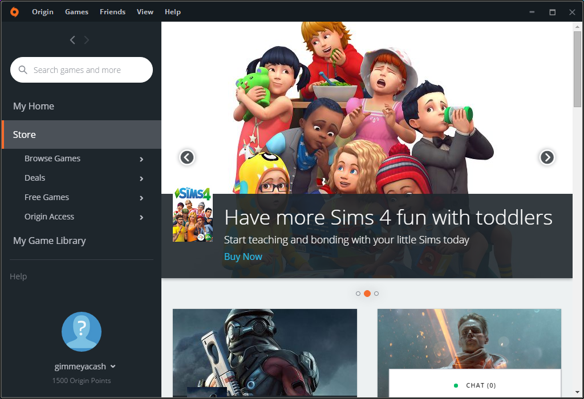Open the armored soldier game tile
Image resolution: width=584 pixels, height=399 pixels.
[265, 353]
